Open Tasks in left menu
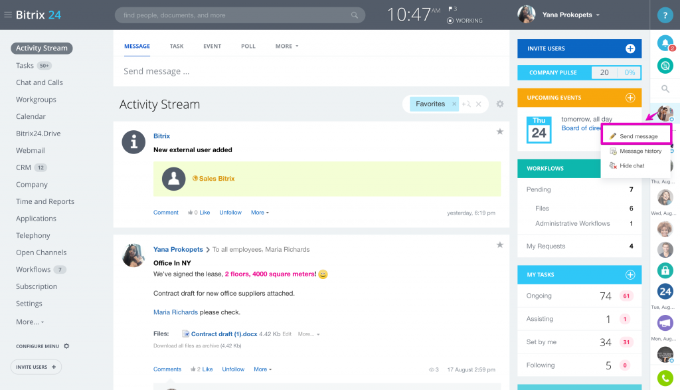Image resolution: width=680 pixels, height=390 pixels. pyautogui.click(x=25, y=66)
